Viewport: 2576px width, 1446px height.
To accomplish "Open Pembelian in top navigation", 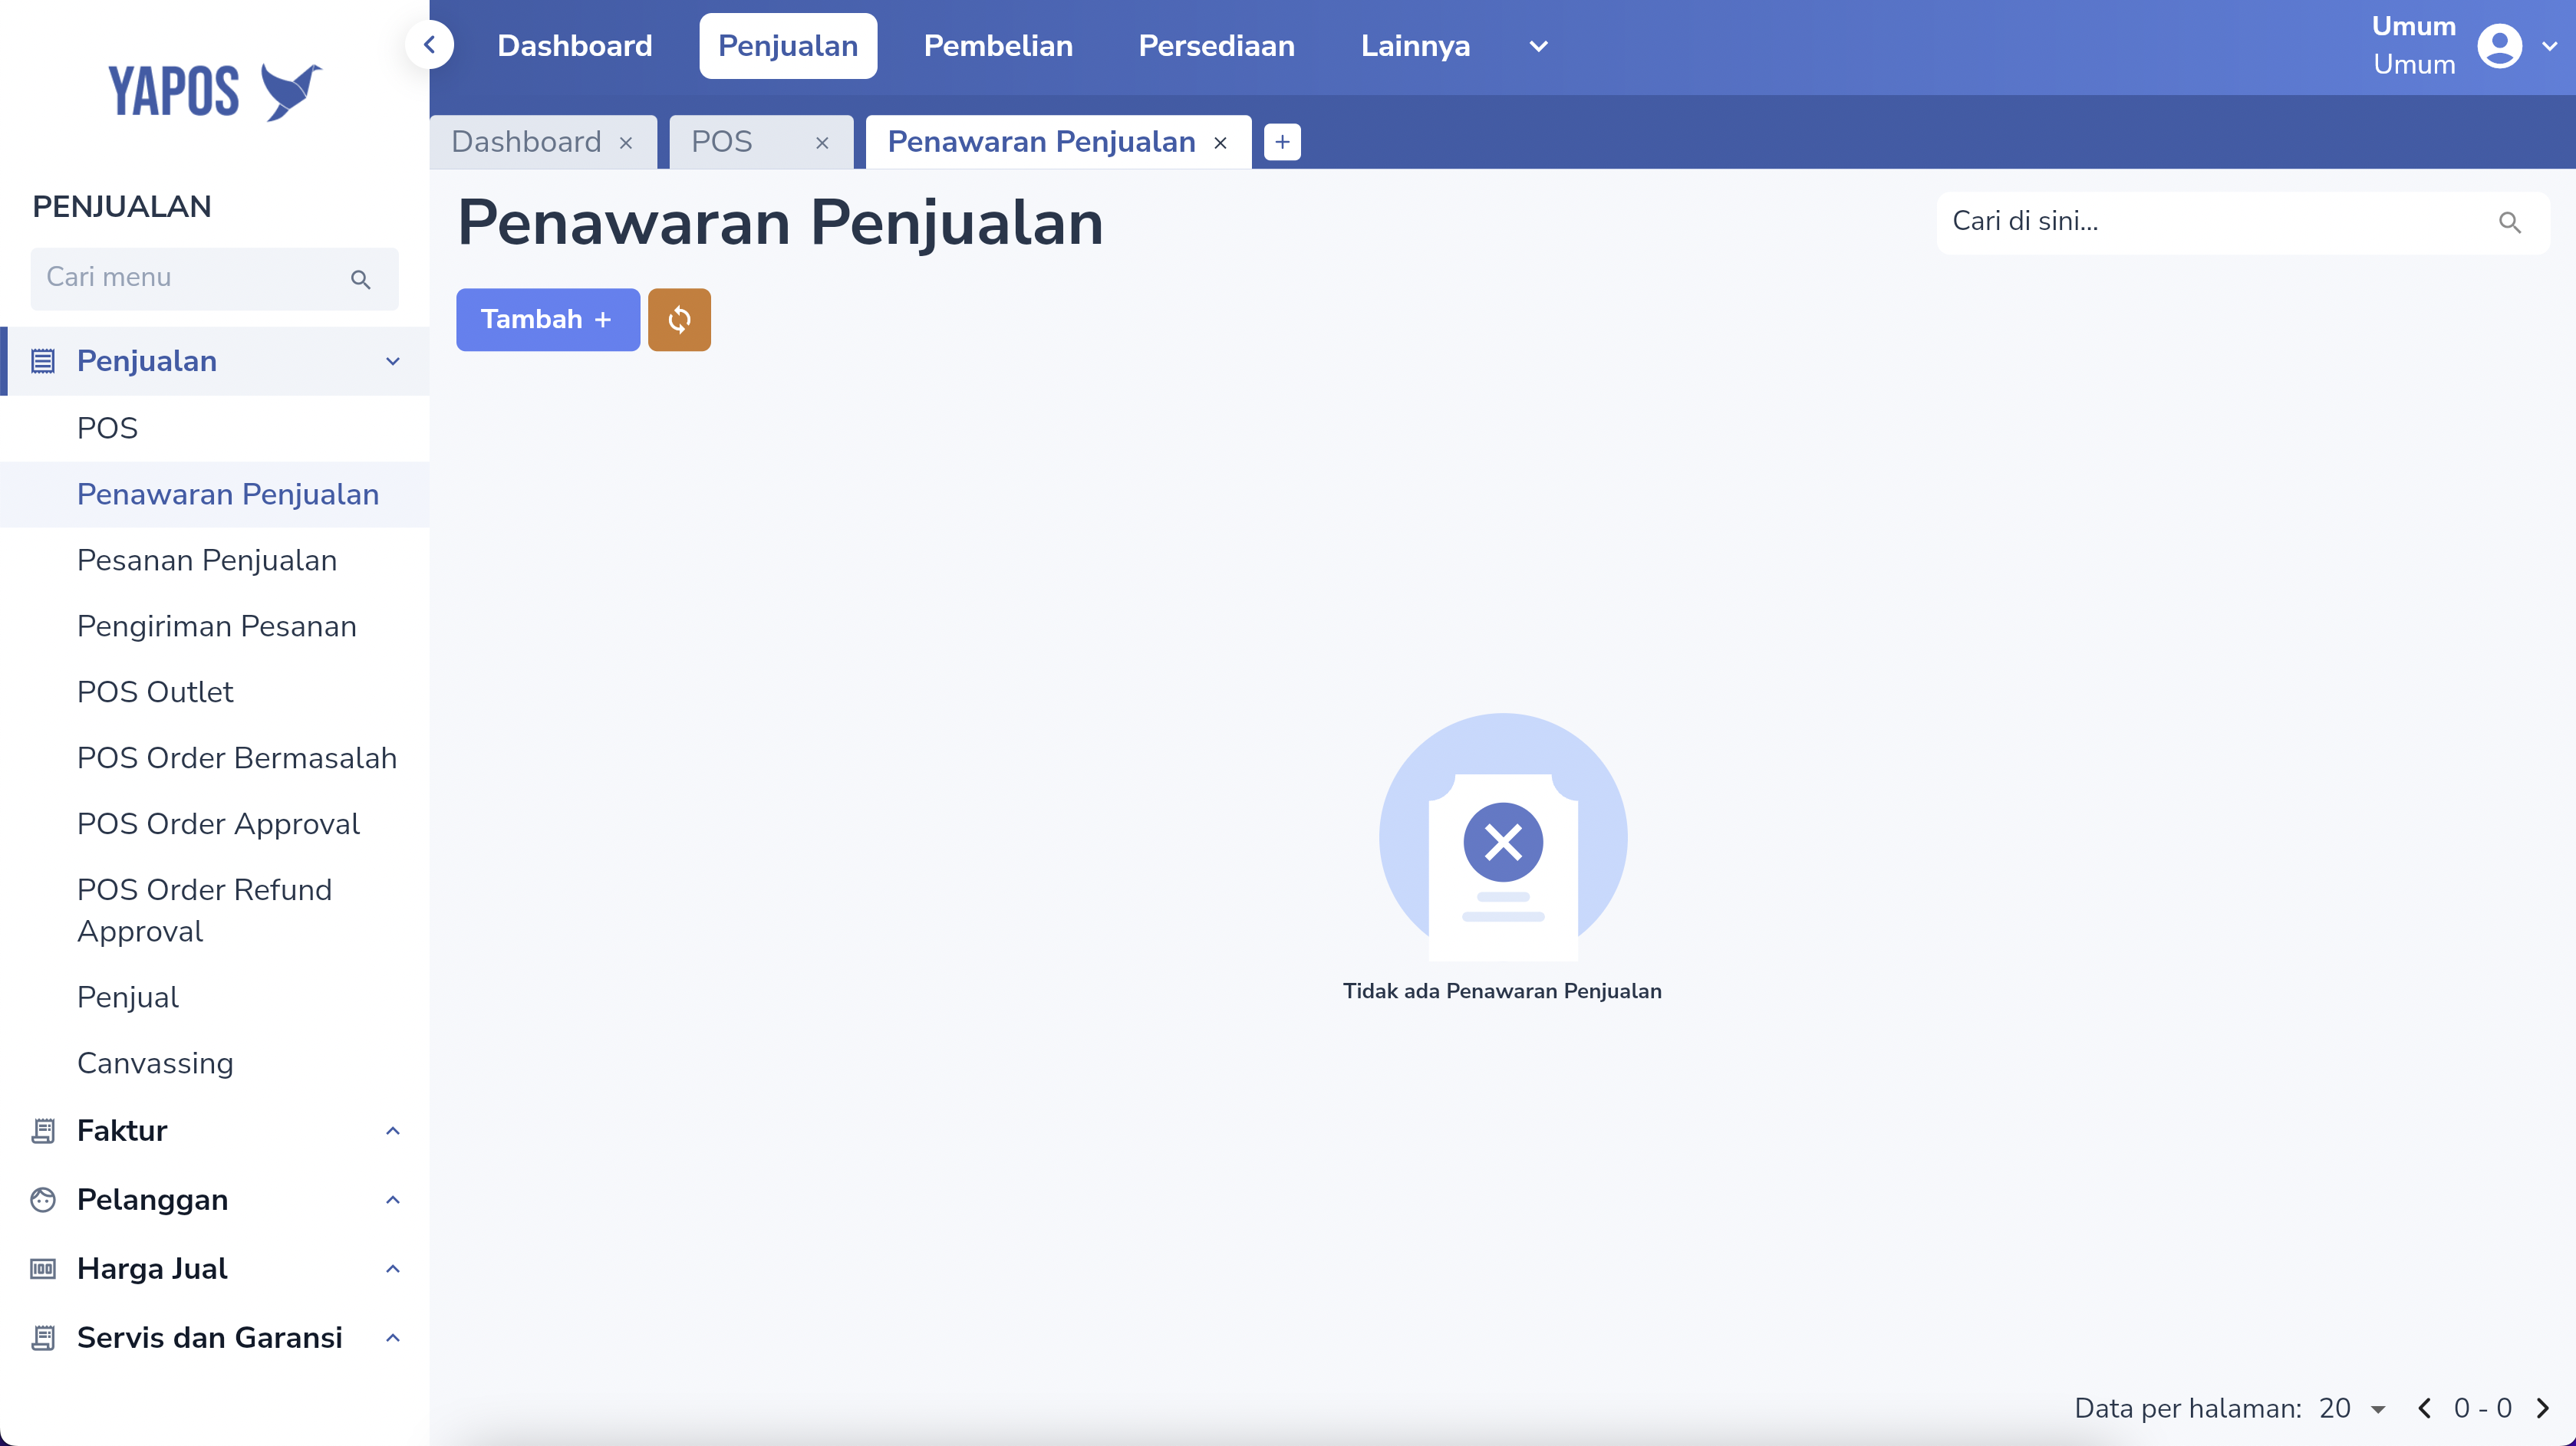I will pyautogui.click(x=998, y=46).
